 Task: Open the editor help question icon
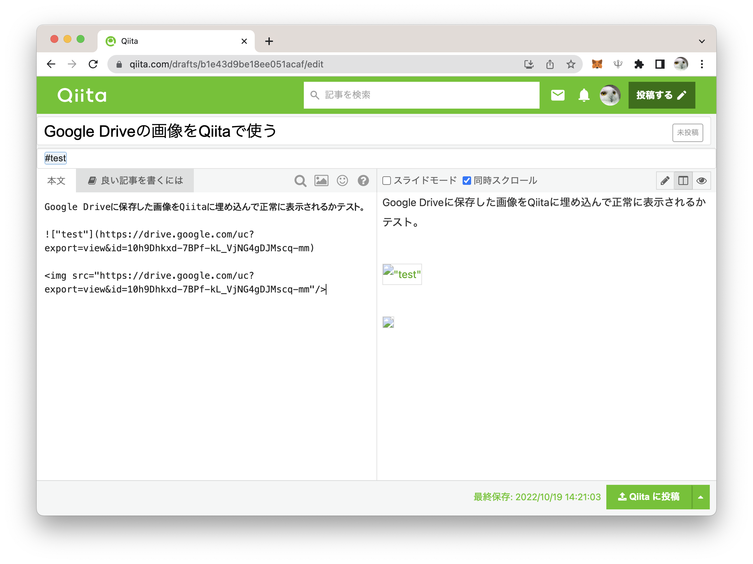point(363,181)
